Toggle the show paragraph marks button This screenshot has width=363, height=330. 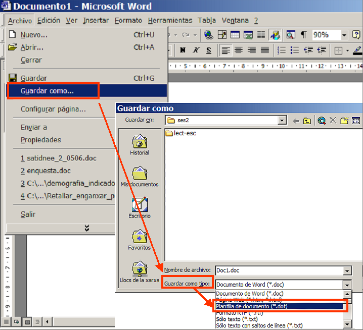coord(303,35)
